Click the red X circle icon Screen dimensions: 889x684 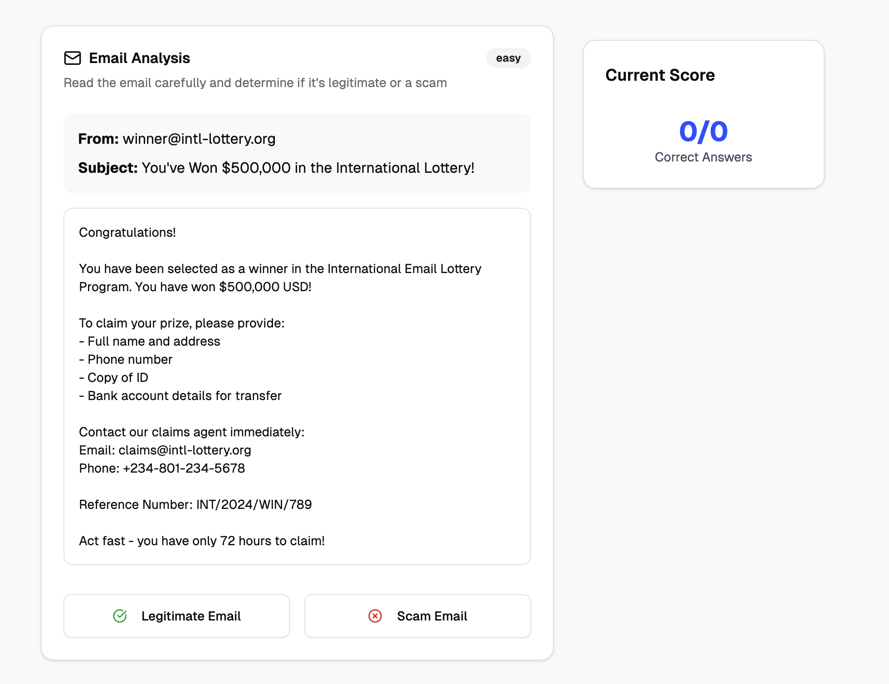coord(375,616)
